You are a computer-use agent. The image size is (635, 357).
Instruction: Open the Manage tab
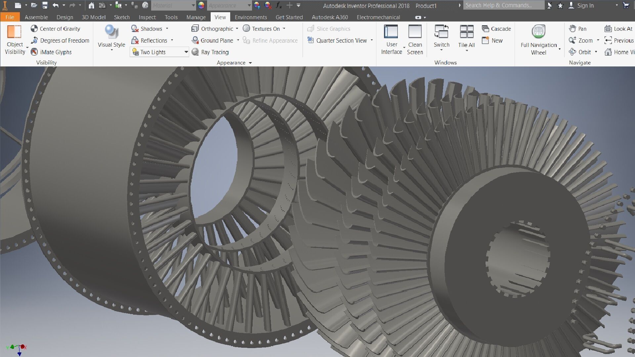pos(196,17)
